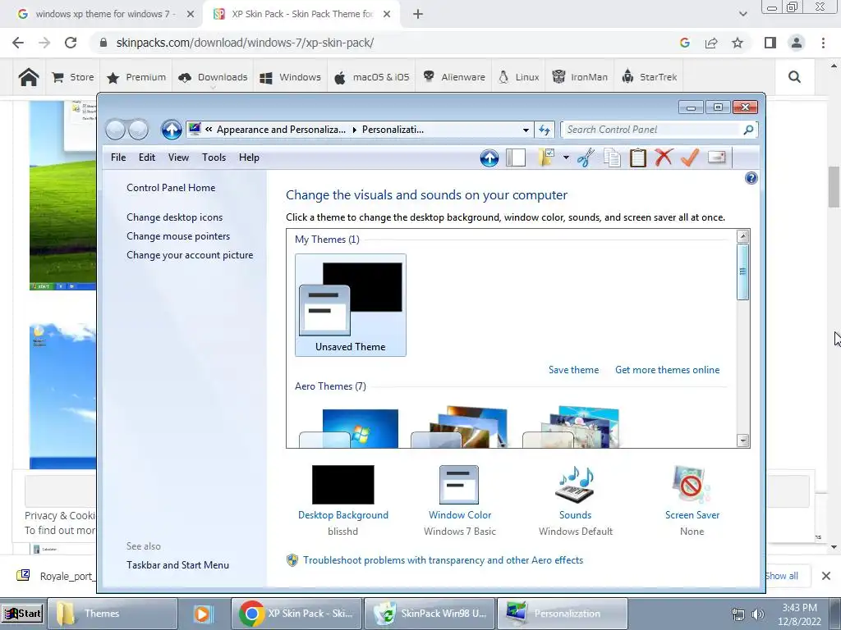The width and height of the screenshot is (841, 630).
Task: Click the blue help question mark icon
Action: [751, 178]
